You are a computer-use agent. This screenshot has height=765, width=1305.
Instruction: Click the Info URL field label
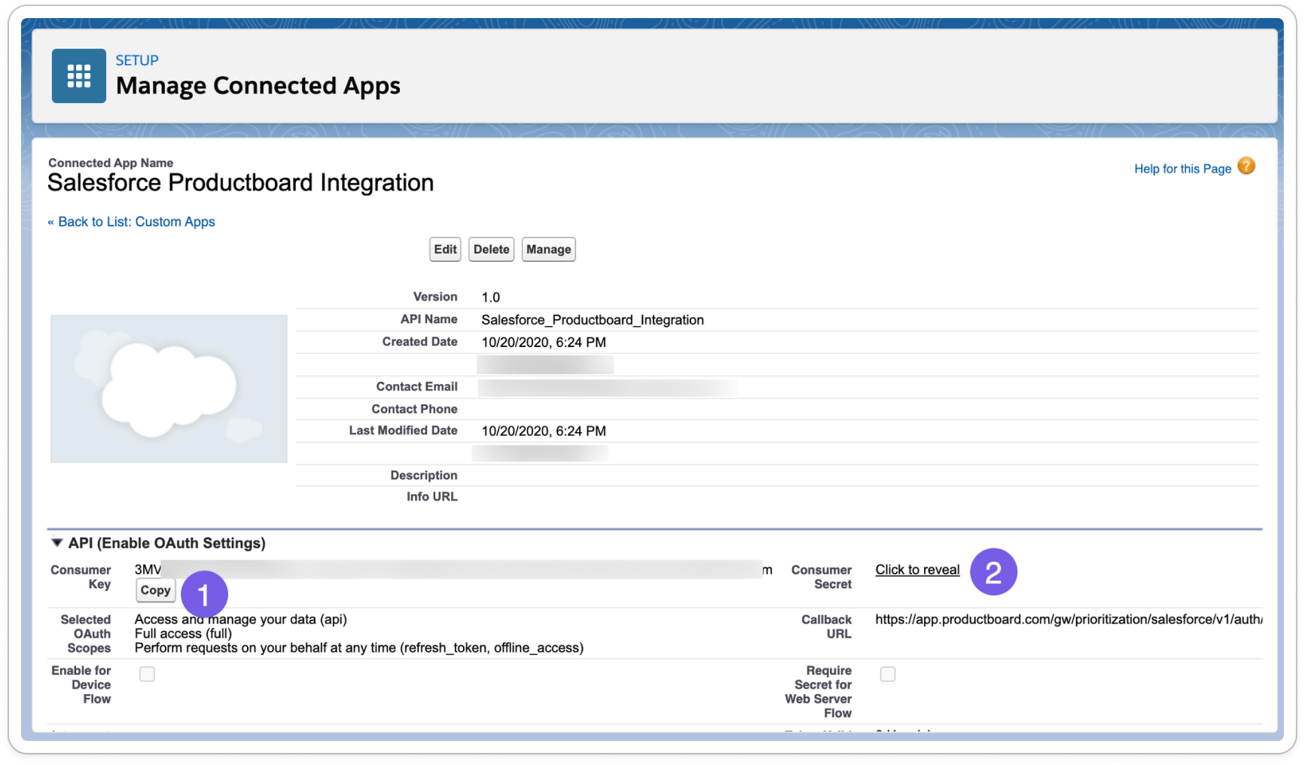(x=431, y=496)
